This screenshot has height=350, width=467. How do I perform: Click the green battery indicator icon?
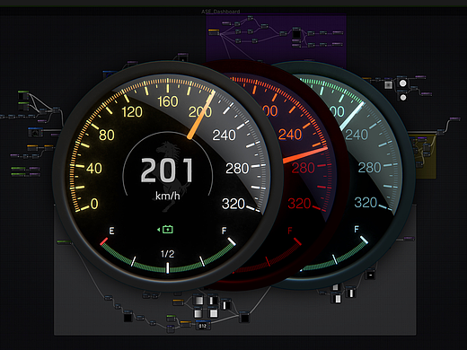tap(165, 230)
